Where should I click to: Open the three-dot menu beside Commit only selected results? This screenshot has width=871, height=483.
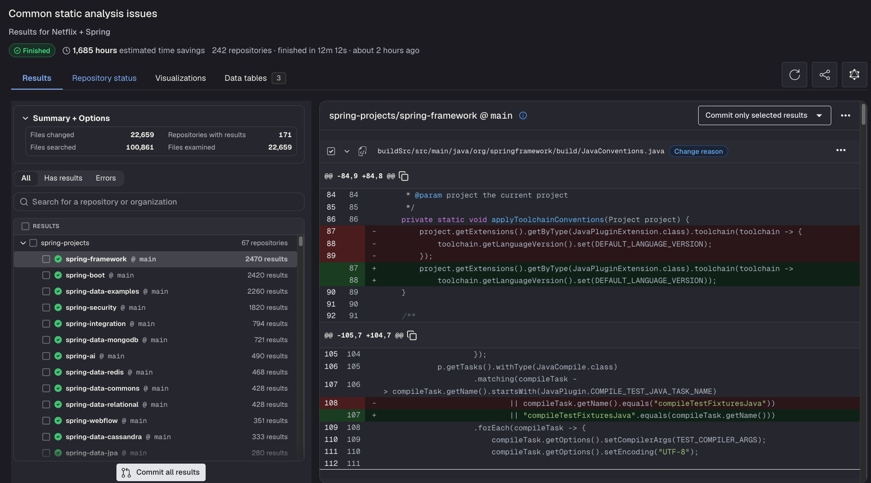(x=846, y=115)
